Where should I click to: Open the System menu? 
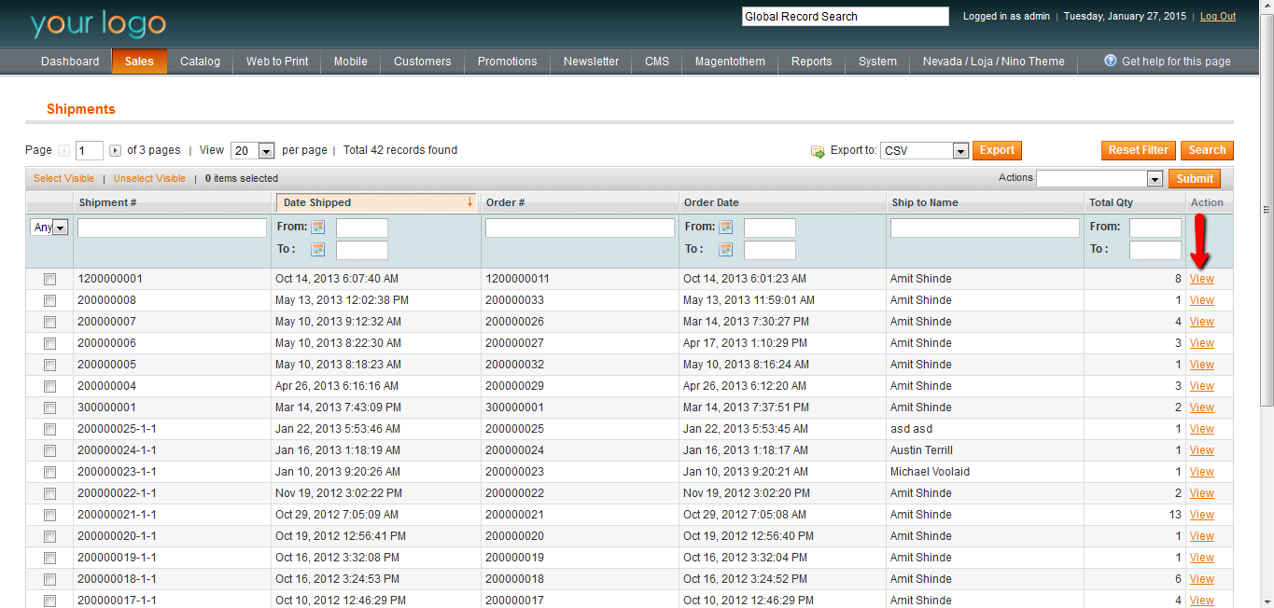(x=878, y=62)
